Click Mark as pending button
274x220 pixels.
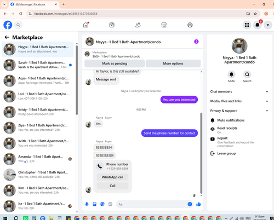tap(115, 63)
